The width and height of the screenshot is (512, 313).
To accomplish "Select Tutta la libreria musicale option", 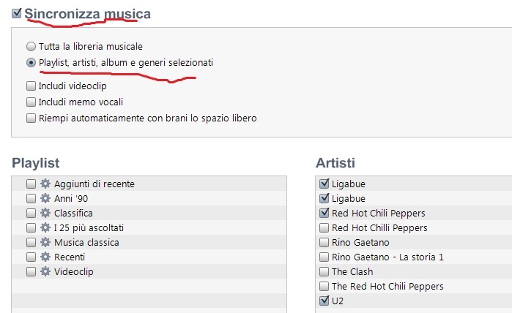I will coord(31,46).
